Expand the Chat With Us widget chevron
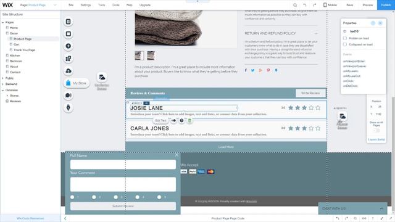This screenshot has width=395, height=222. 381,208
